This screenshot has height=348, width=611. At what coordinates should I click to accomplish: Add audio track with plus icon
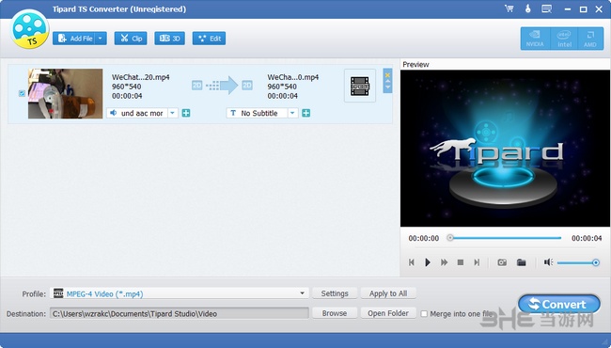coord(186,113)
